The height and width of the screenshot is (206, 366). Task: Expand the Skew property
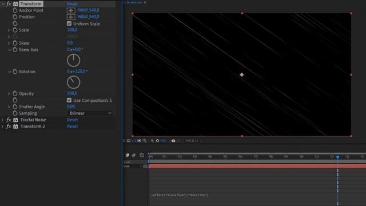point(9,43)
